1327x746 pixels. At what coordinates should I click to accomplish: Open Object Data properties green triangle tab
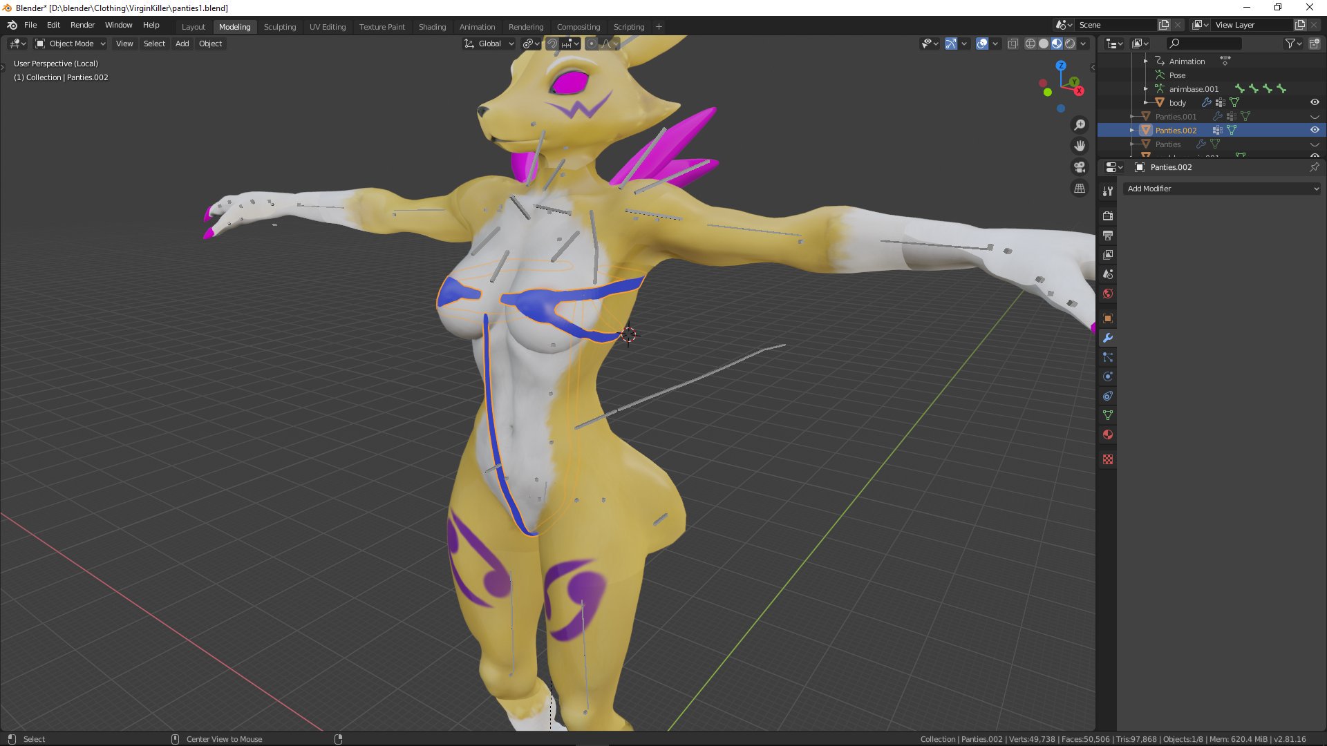(1108, 415)
